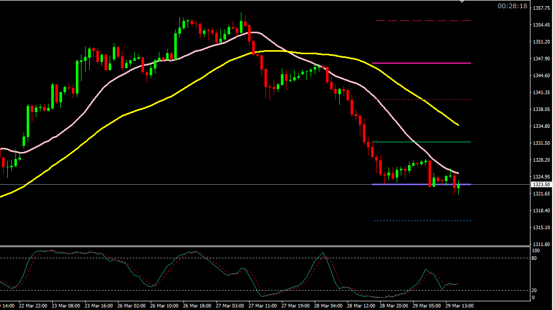Click the 22 Mar 22:00 time label

click(x=33, y=305)
